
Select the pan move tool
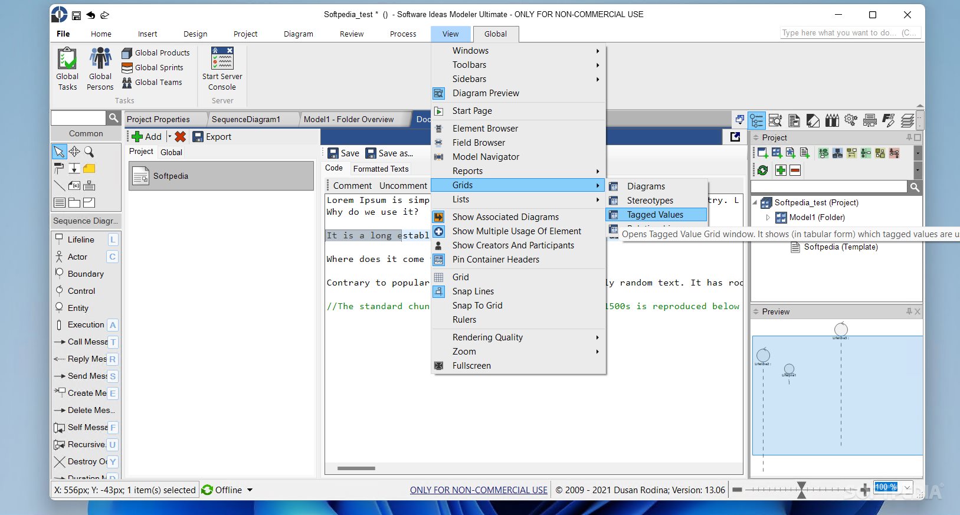[74, 152]
